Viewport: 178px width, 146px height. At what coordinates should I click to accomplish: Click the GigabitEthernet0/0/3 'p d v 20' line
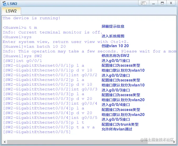pos(47,99)
